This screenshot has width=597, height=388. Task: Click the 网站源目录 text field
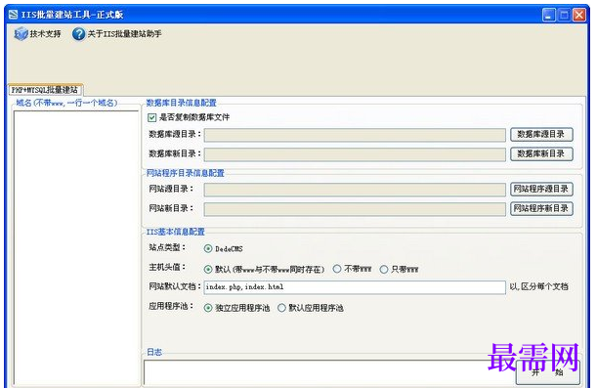355,190
